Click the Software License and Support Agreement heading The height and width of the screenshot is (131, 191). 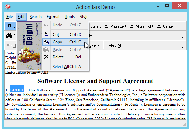[x=95, y=81]
